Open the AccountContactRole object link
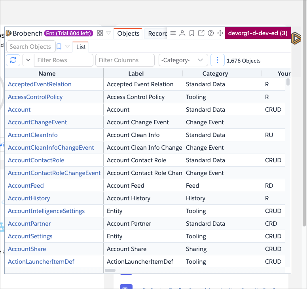Screen dimensions: 307x289 click(x=36, y=160)
